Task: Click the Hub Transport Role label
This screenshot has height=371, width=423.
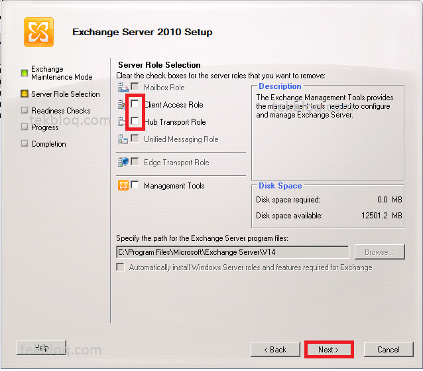Action: point(175,122)
